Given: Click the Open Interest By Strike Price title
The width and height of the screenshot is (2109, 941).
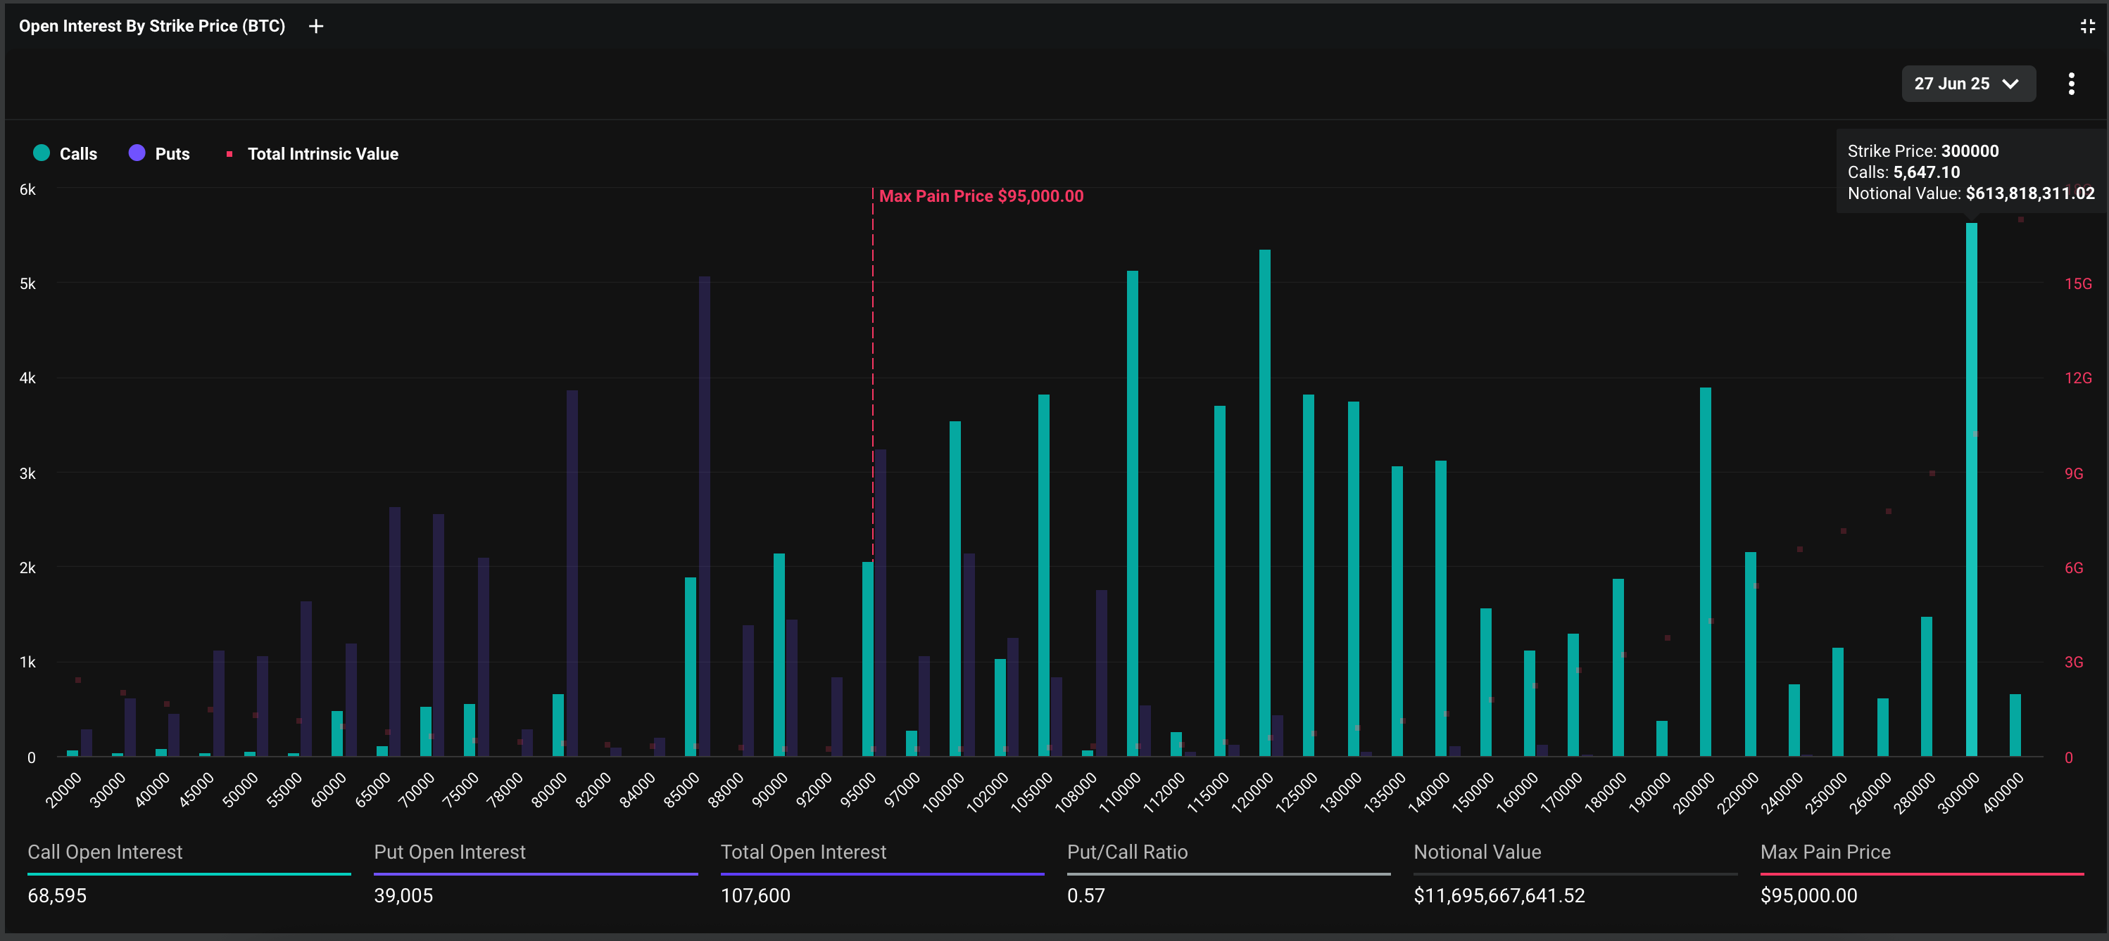Looking at the screenshot, I should coord(152,26).
